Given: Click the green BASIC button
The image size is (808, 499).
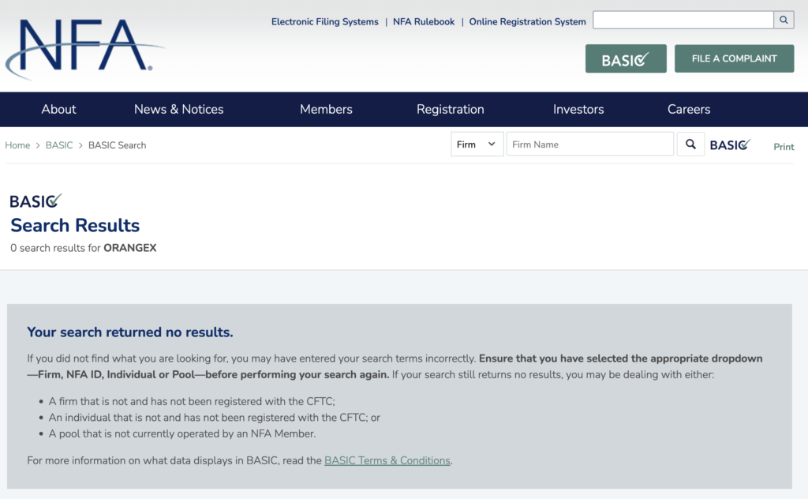Looking at the screenshot, I should click(626, 58).
